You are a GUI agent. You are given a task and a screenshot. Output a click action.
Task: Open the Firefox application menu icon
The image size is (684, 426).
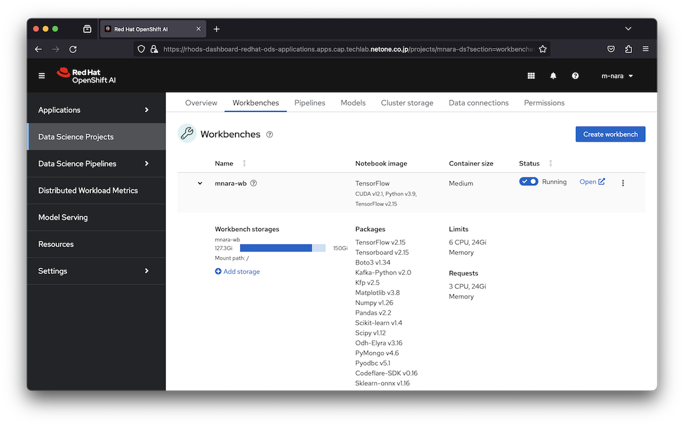click(x=646, y=49)
